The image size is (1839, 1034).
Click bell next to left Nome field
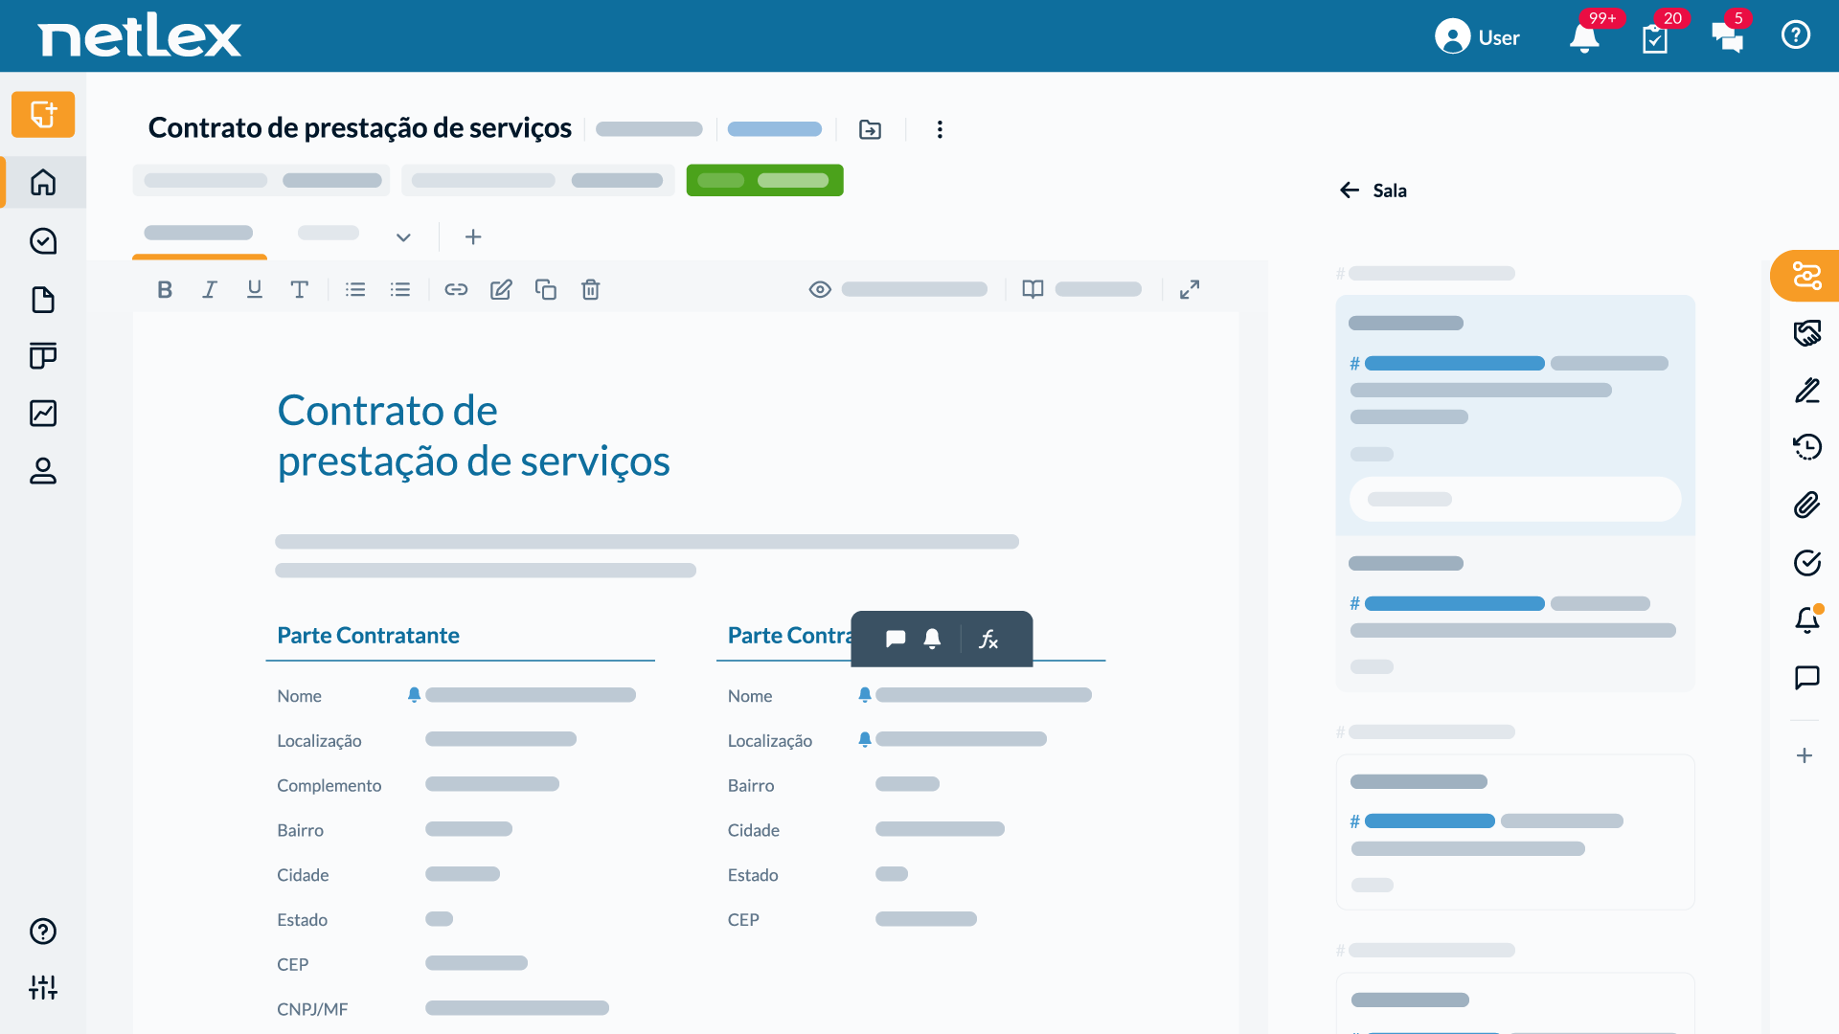(414, 695)
